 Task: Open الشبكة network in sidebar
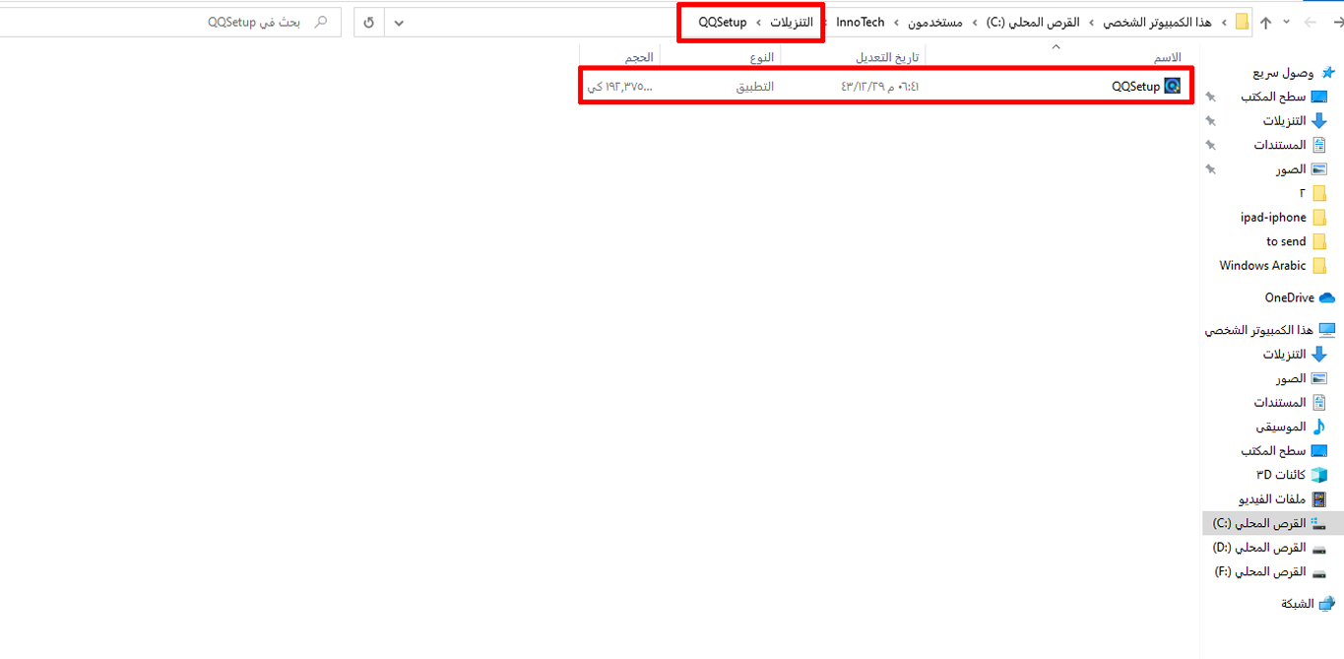[x=1307, y=604]
